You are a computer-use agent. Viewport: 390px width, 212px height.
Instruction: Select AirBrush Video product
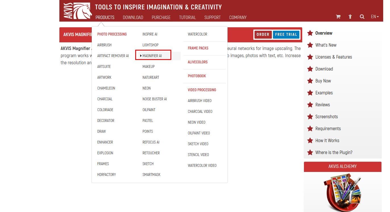tap(200, 101)
